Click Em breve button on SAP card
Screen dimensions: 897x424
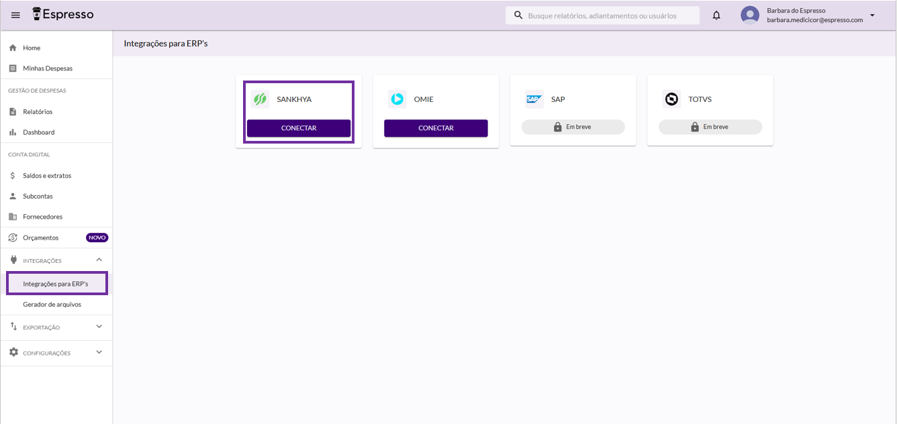pos(573,127)
